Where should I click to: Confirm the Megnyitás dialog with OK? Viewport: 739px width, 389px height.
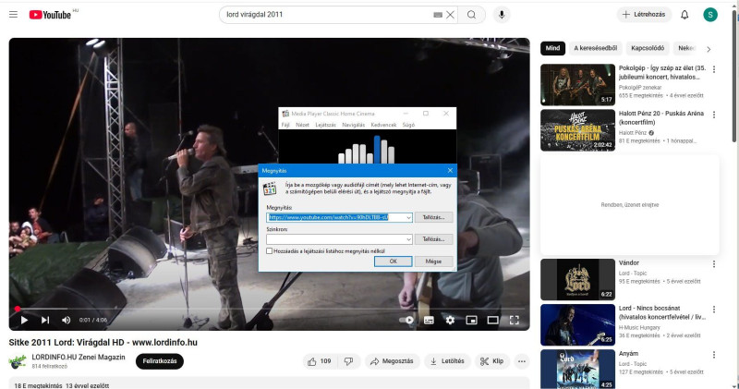(394, 261)
